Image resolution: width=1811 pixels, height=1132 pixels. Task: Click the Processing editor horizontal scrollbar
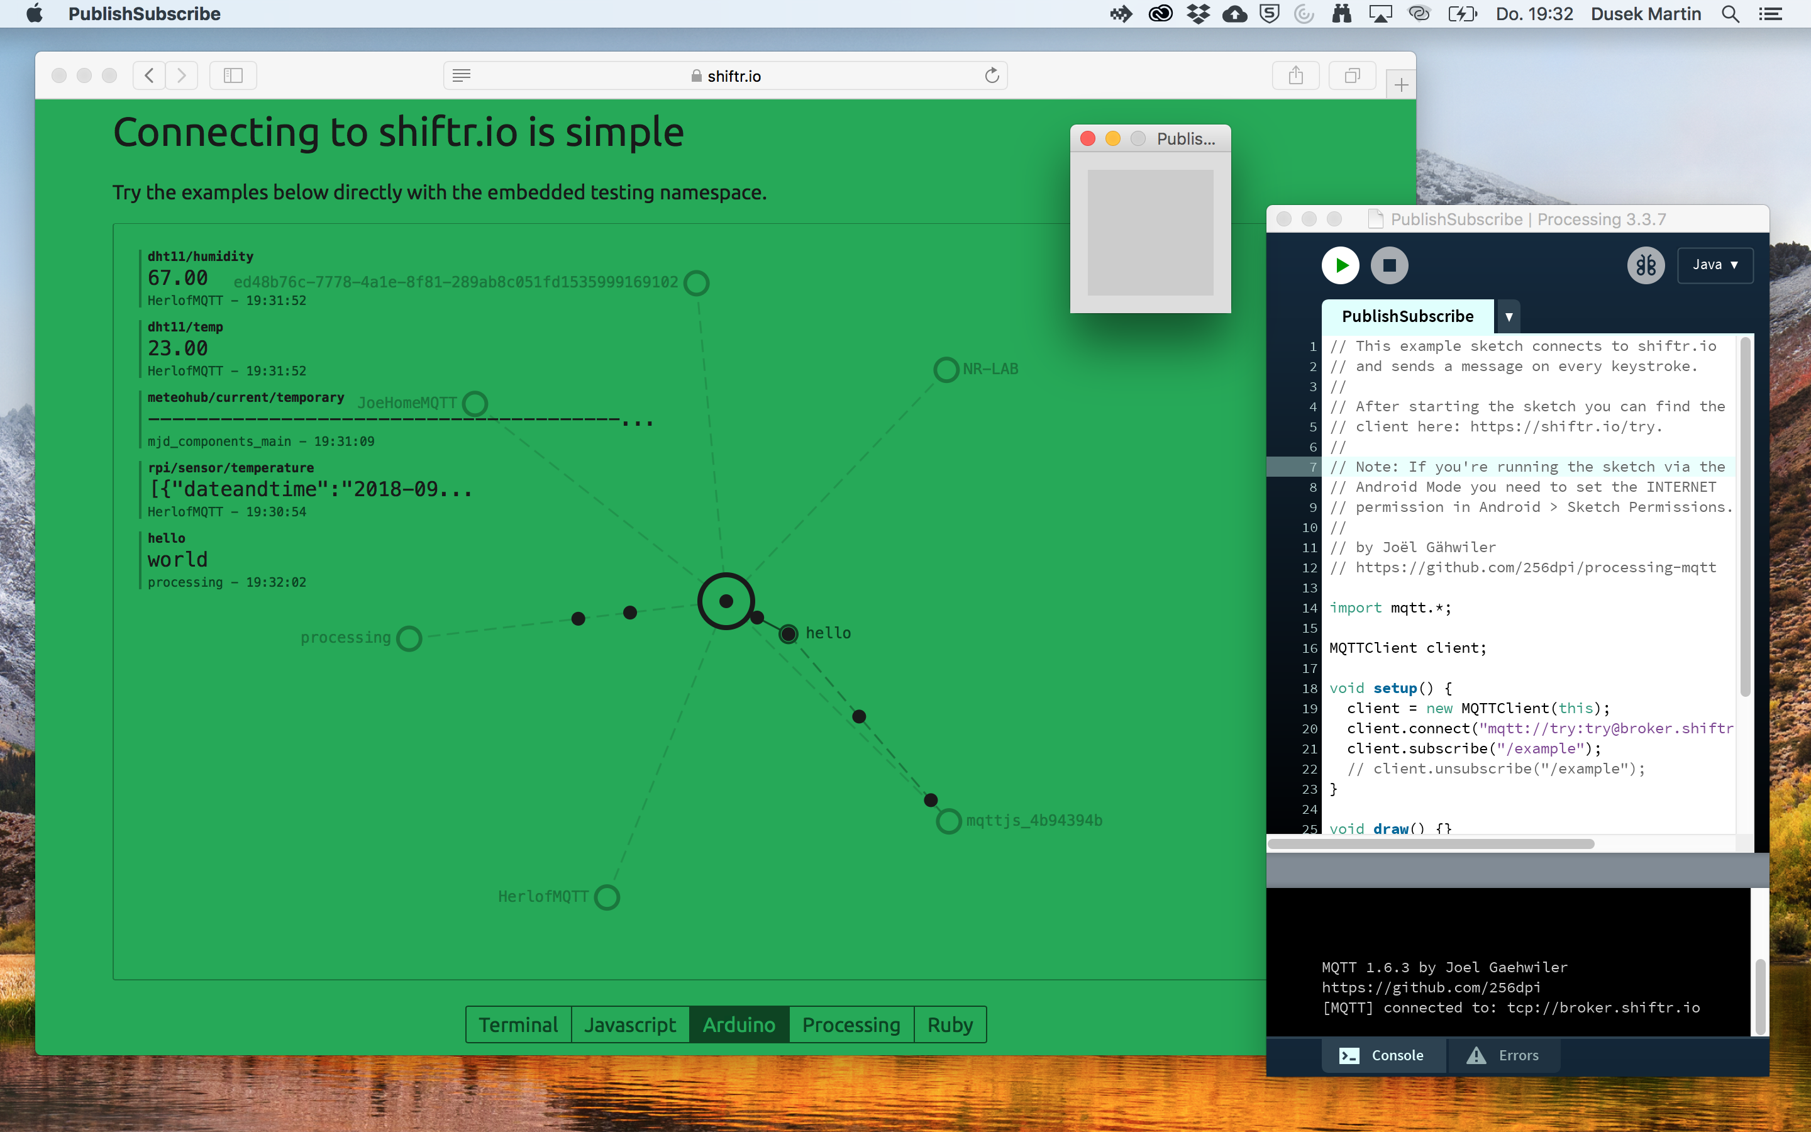coord(1431,844)
